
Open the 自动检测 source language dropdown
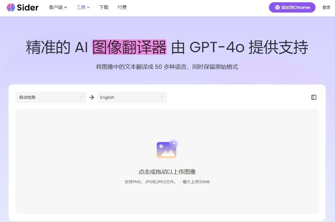pos(51,97)
